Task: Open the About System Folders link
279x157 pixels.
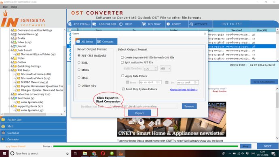Action: pos(184,90)
